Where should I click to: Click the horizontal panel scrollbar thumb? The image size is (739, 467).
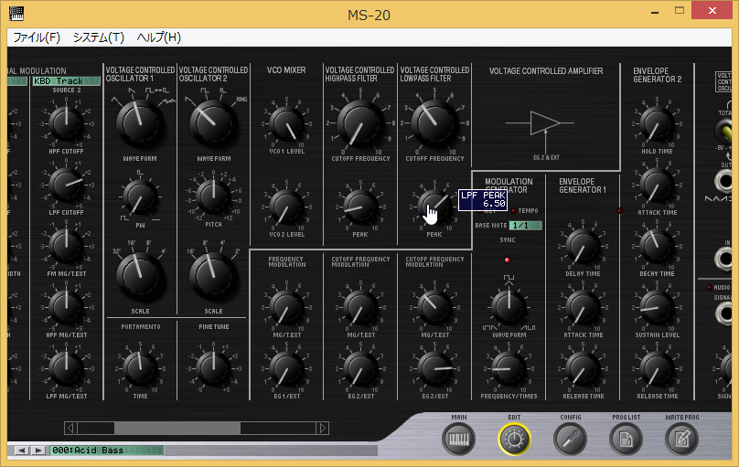177,428
